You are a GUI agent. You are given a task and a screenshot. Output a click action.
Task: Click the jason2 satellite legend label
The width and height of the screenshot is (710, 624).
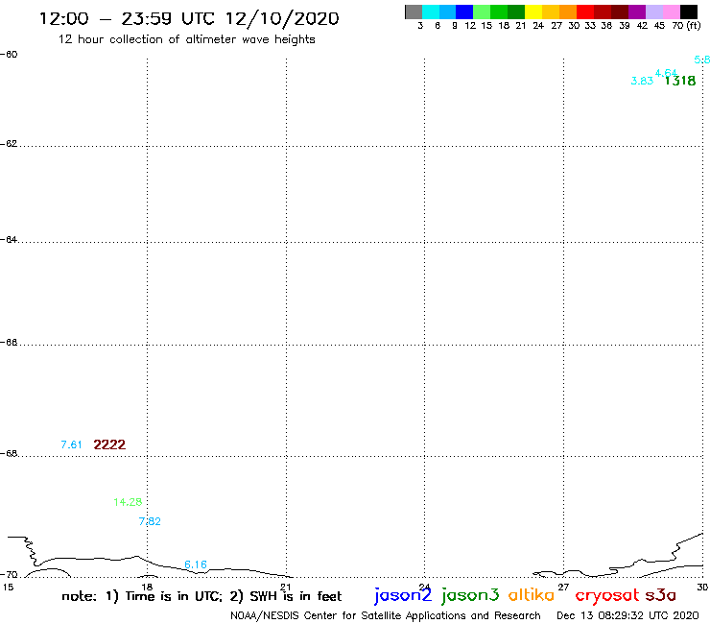click(x=403, y=595)
